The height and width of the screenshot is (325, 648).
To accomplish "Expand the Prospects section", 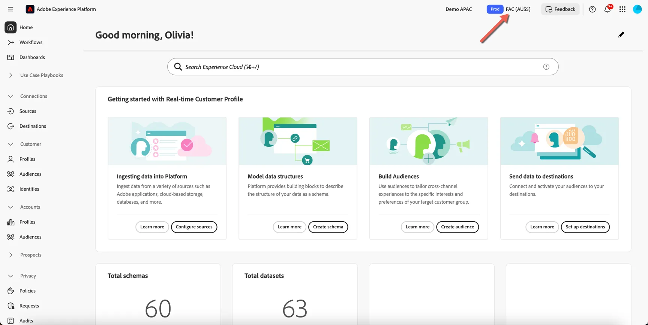I will click(x=10, y=255).
